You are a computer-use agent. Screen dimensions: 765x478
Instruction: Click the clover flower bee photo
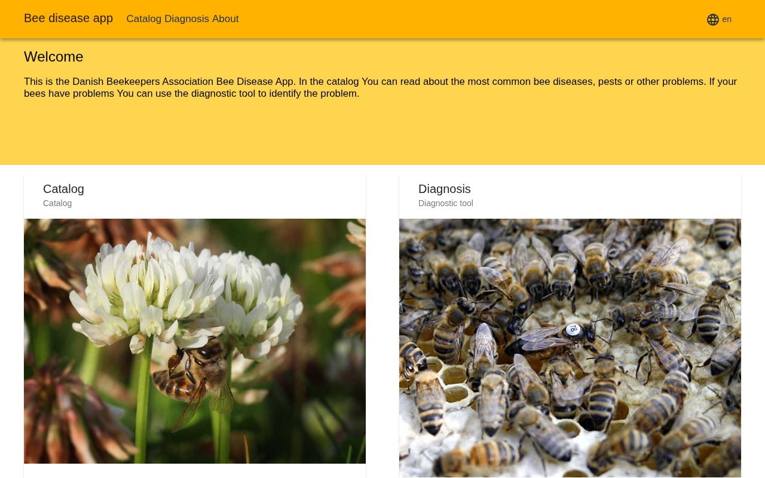click(195, 341)
